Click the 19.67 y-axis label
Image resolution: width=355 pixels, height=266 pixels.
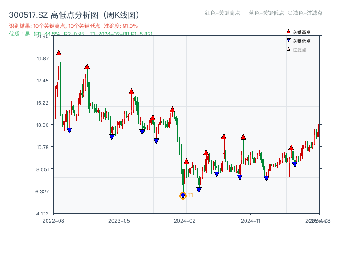pos(43,59)
